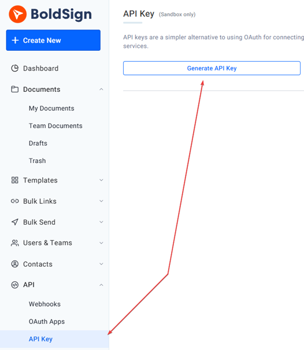
Task: Select OAuth Apps in sidebar
Action: coord(47,322)
